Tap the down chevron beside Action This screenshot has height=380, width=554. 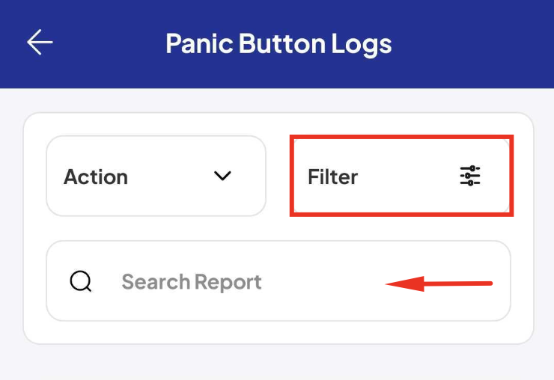[x=222, y=176]
